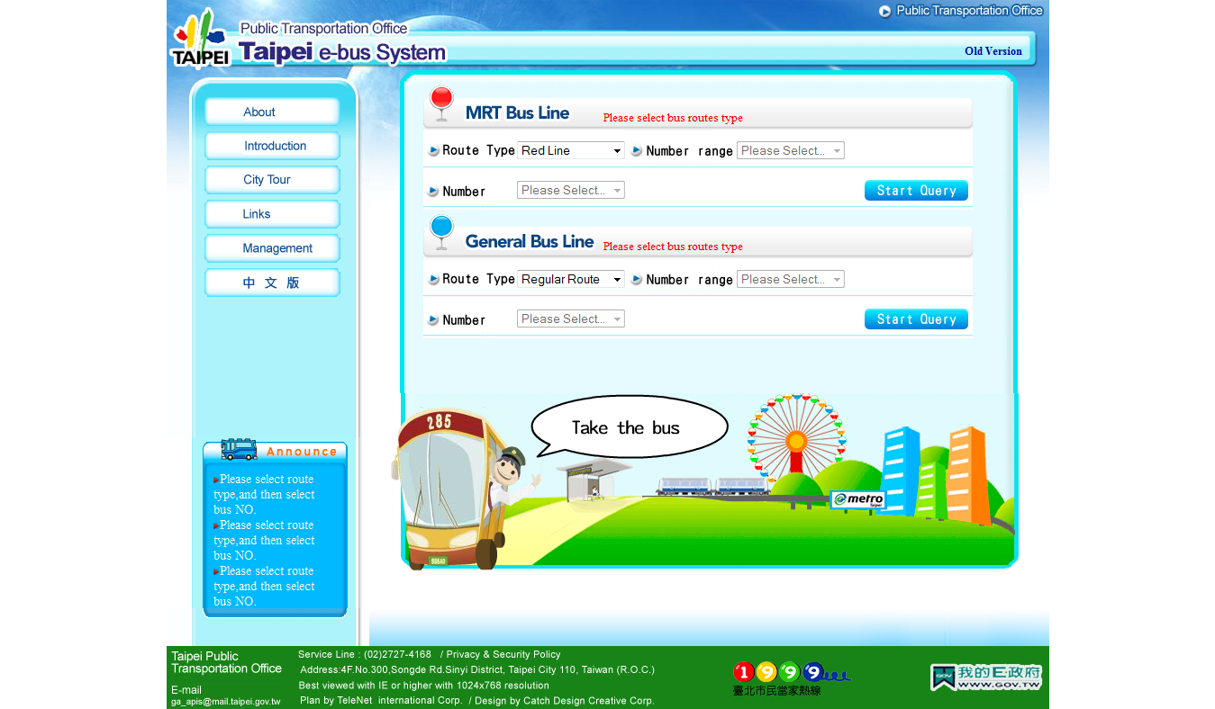The width and height of the screenshot is (1215, 709).
Task: Open MRT Bus Line Number dropdown
Action: coord(571,190)
